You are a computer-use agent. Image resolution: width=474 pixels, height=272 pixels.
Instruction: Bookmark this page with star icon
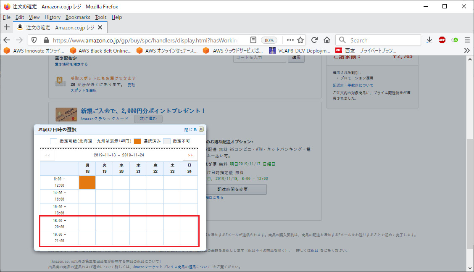tap(300, 40)
